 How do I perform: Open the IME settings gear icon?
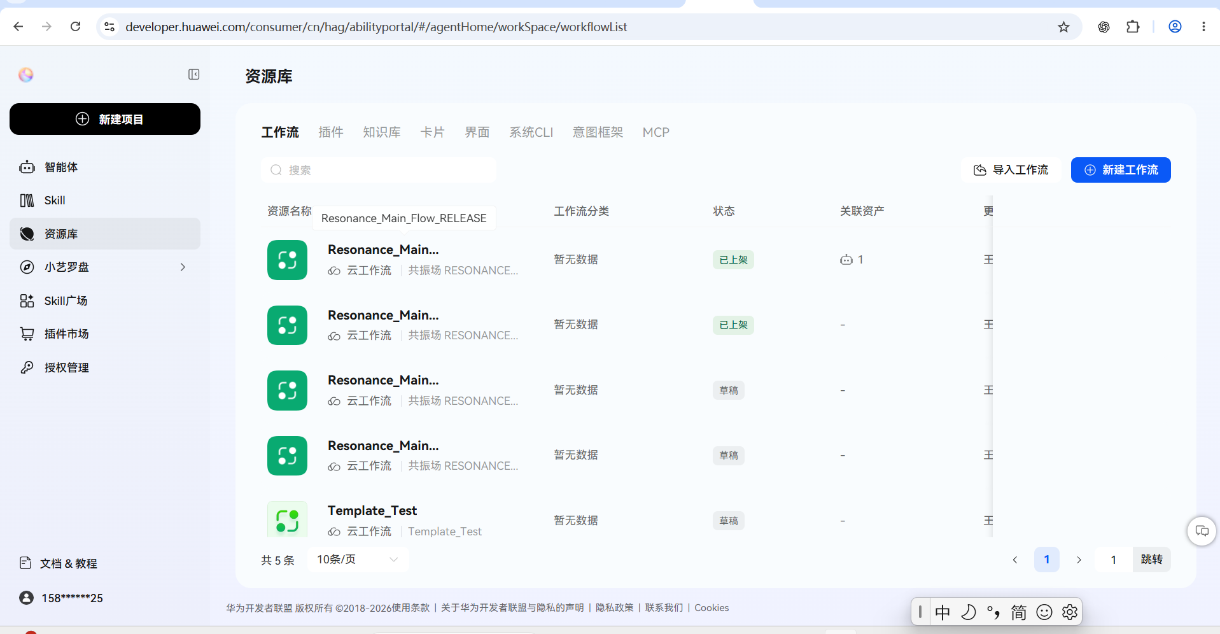[x=1070, y=612]
